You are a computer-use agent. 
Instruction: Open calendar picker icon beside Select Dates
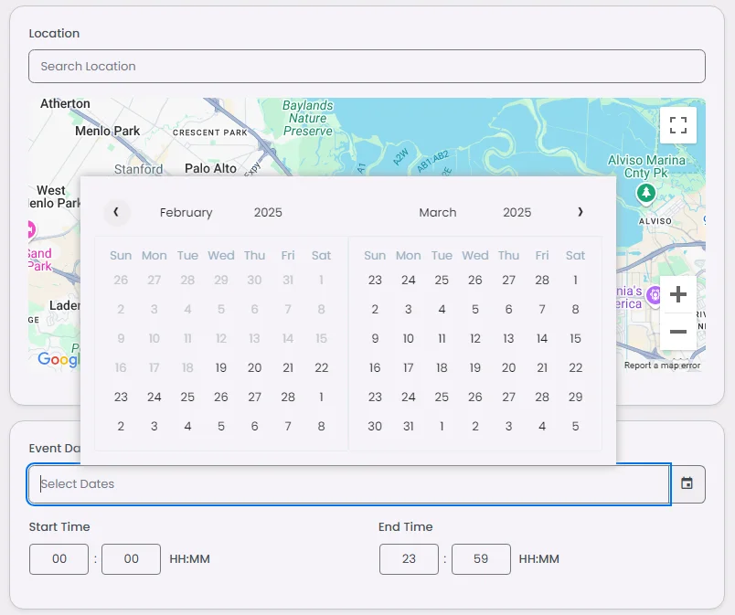(687, 483)
